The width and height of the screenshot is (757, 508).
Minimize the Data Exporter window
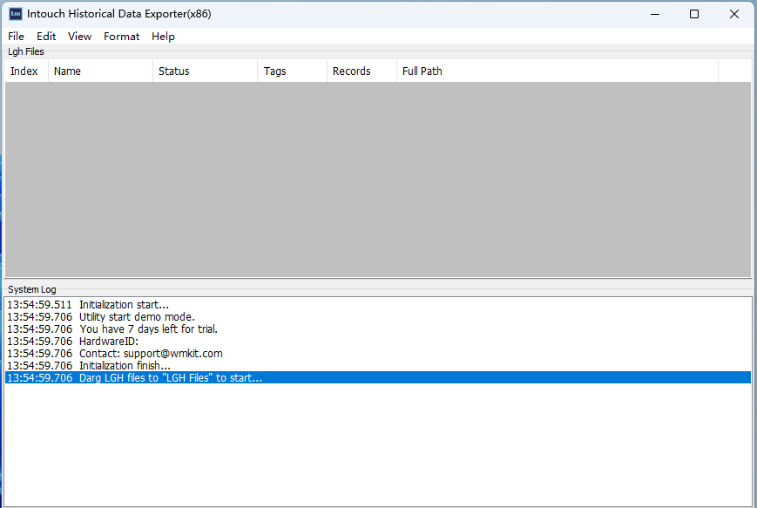click(x=655, y=14)
